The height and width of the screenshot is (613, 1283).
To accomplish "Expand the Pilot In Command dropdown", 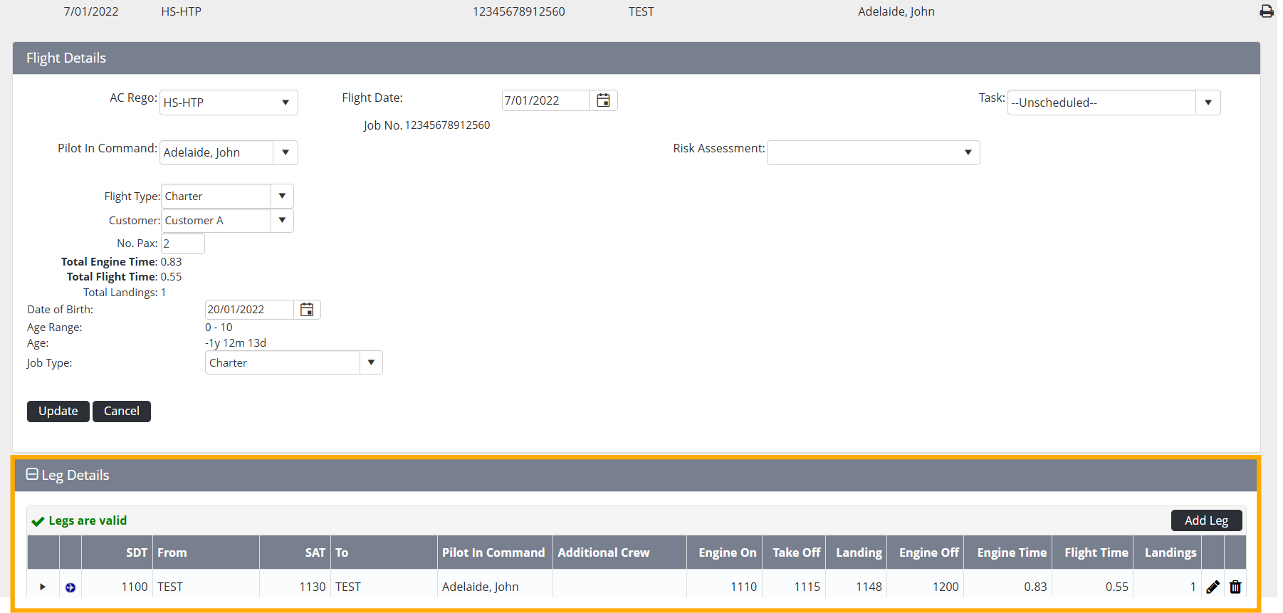I will click(285, 152).
